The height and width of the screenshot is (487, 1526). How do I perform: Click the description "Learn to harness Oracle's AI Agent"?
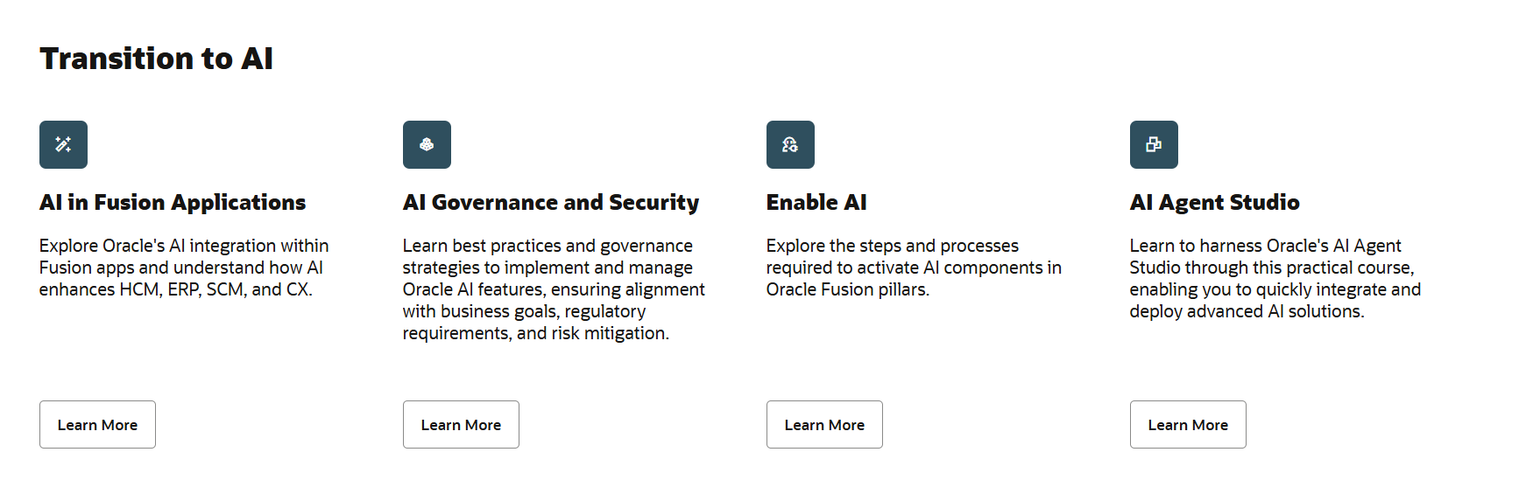(1265, 246)
